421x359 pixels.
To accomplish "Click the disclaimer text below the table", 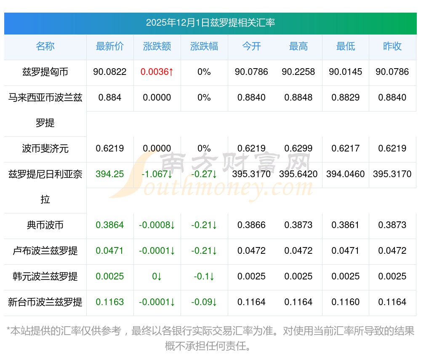I will [210, 338].
